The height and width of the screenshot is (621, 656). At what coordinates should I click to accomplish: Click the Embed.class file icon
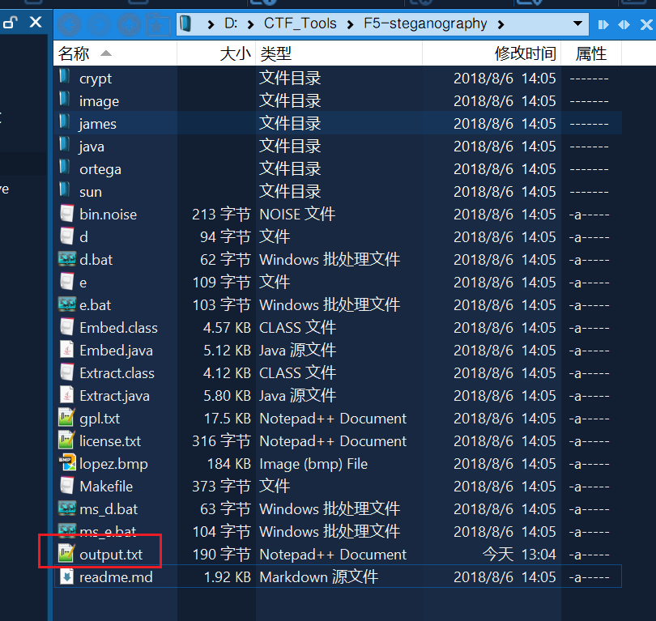(67, 327)
